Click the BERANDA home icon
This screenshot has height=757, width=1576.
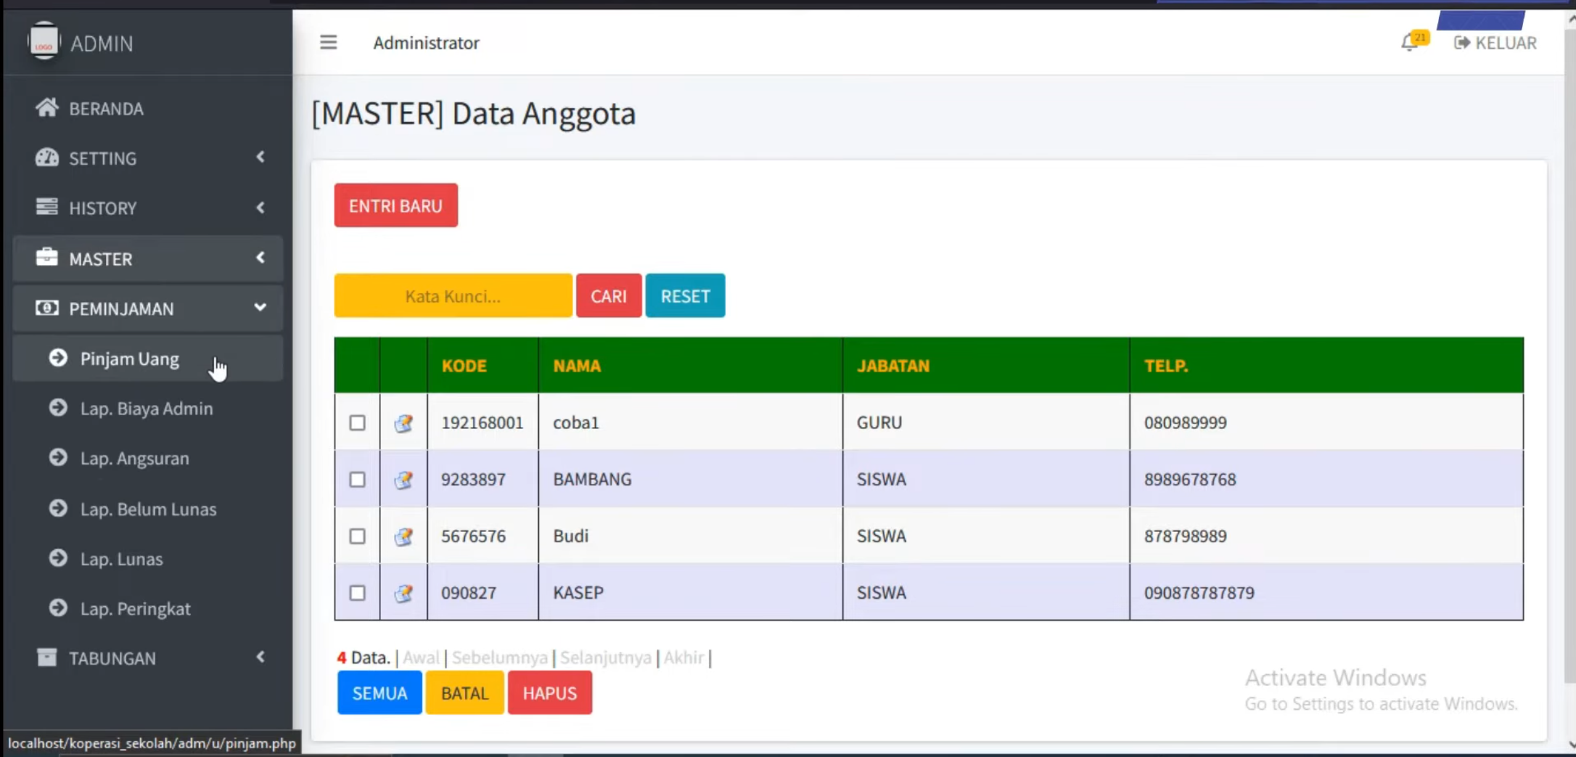47,108
